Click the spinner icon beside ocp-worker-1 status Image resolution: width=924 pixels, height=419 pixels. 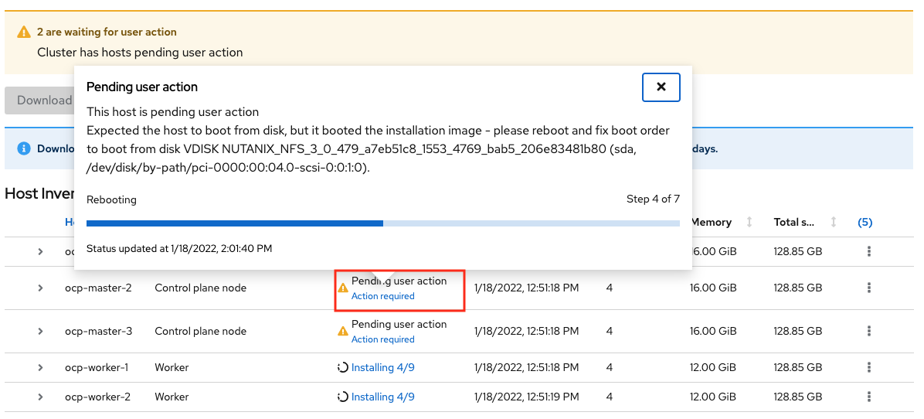[343, 368]
